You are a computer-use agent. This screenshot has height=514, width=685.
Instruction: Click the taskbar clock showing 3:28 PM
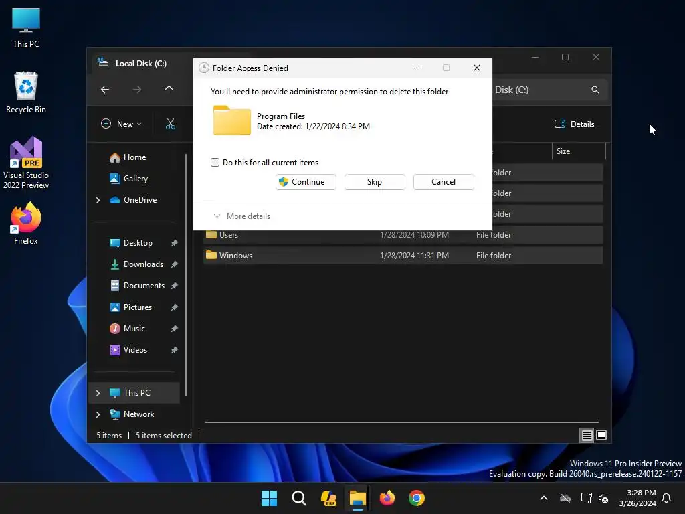pos(638,498)
